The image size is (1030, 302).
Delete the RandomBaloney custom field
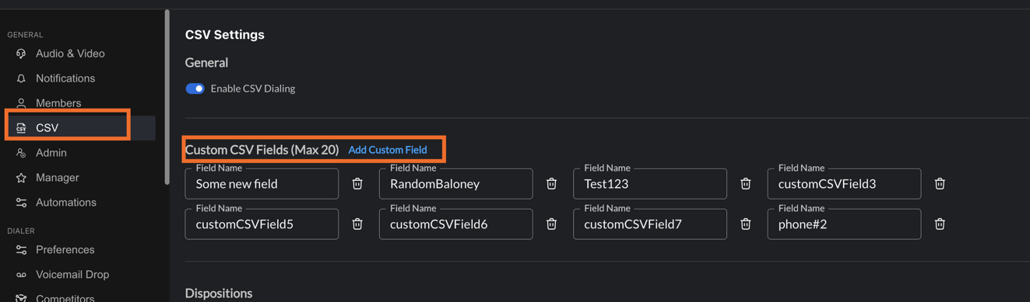(x=551, y=184)
